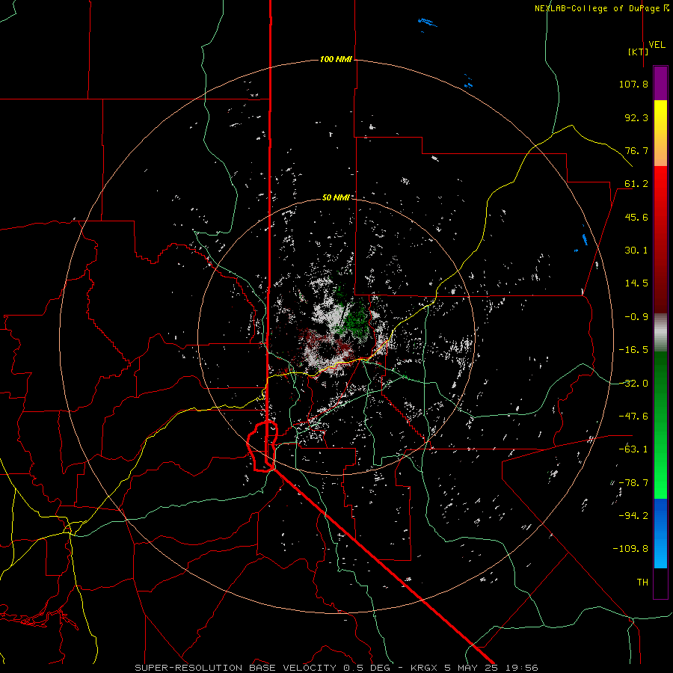
Task: Click the -32.0 scale label
Action: (633, 384)
